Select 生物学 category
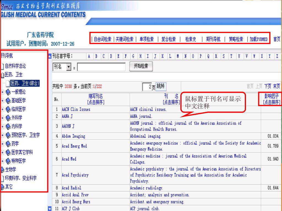Screen dimensions: 282x211 pos(10,170)
